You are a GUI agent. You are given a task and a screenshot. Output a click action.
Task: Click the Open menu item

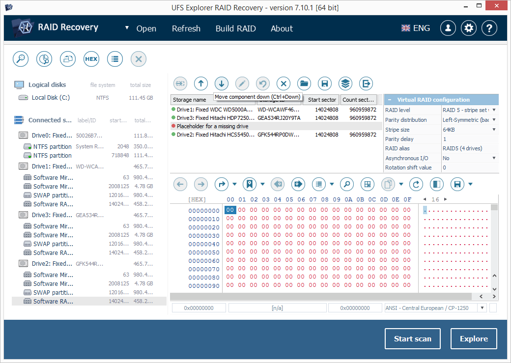146,28
